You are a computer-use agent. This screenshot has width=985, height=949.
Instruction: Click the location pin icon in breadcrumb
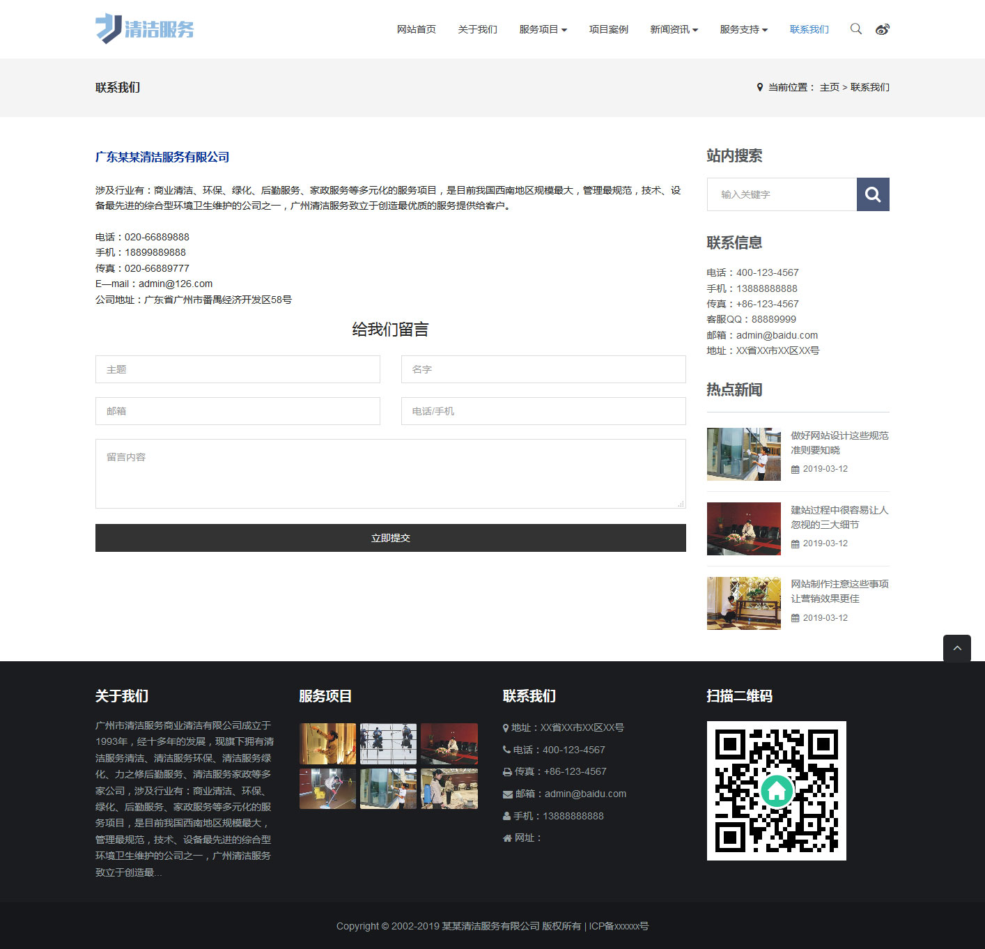[x=759, y=87]
